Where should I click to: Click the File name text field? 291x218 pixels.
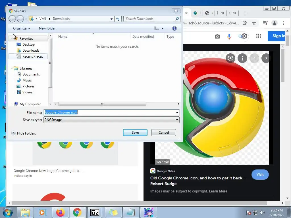coord(109,112)
